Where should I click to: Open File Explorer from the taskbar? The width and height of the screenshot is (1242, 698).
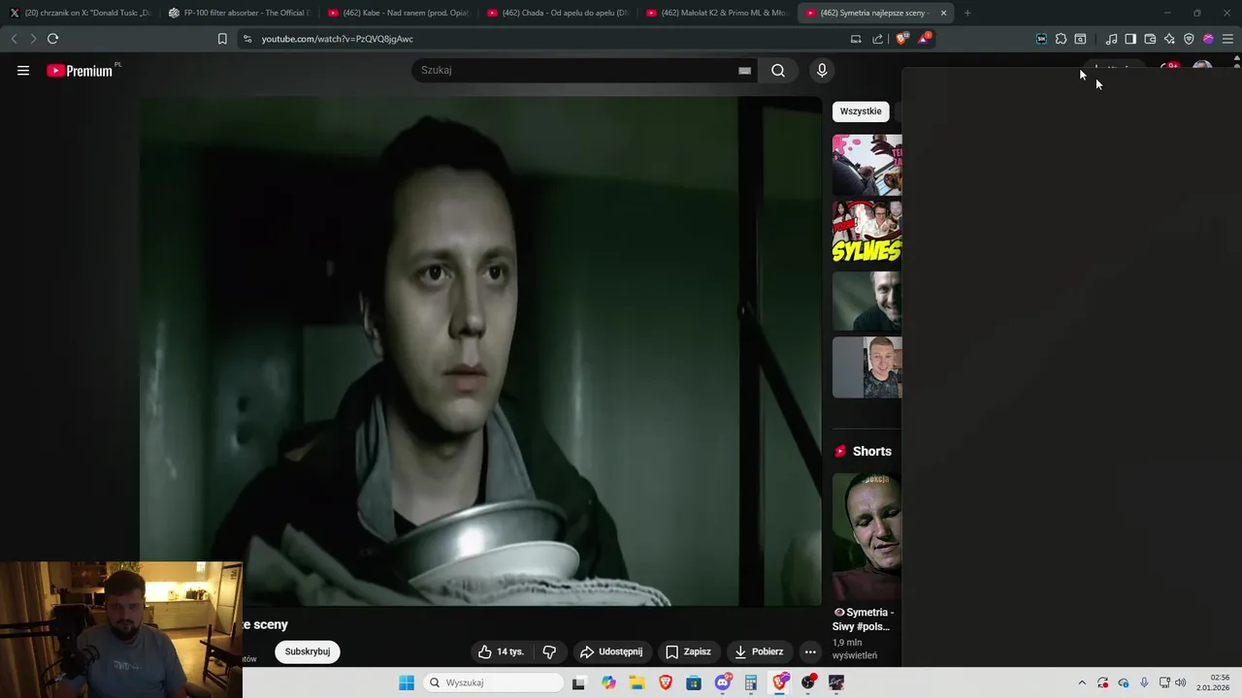point(637,682)
